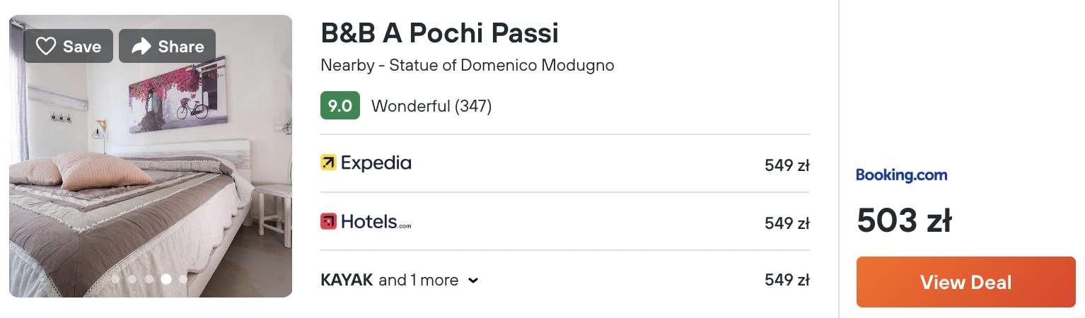Expand KAYAK and 1 more chevron
Image resolution: width=1085 pixels, height=318 pixels.
[473, 281]
